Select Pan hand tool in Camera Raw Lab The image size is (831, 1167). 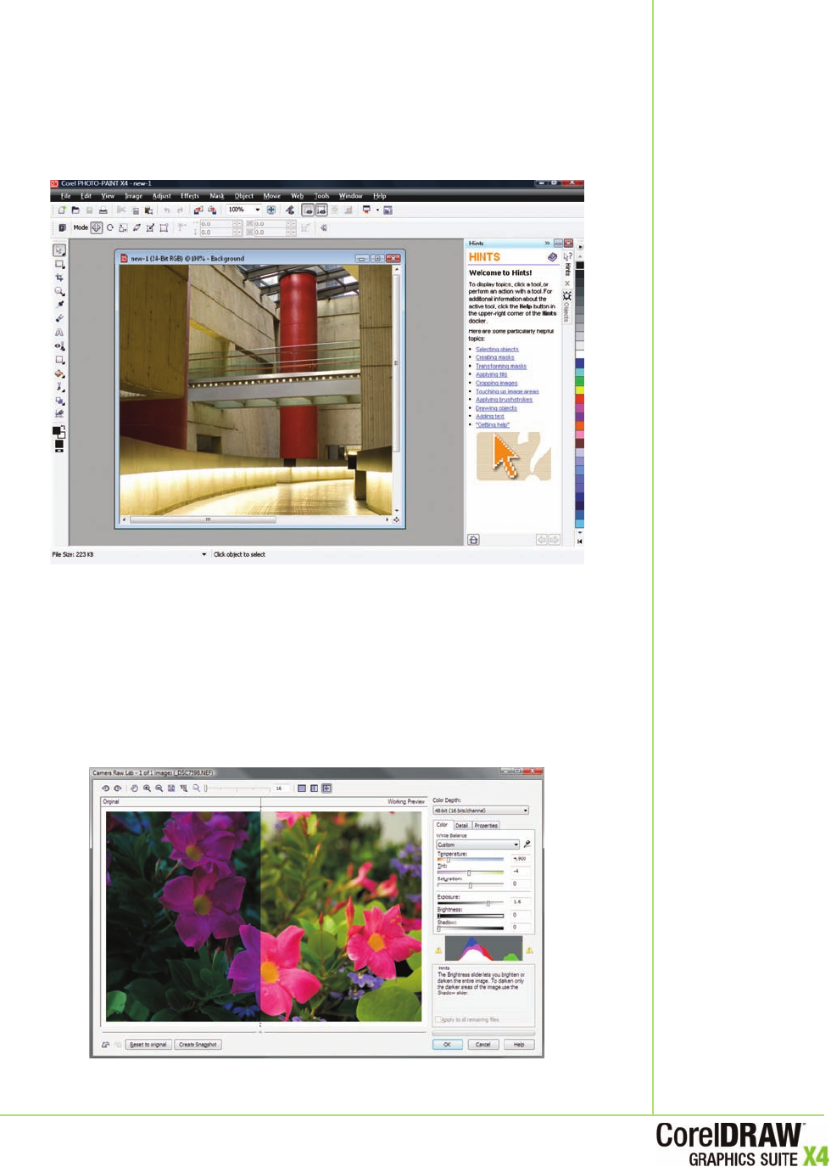tap(134, 788)
